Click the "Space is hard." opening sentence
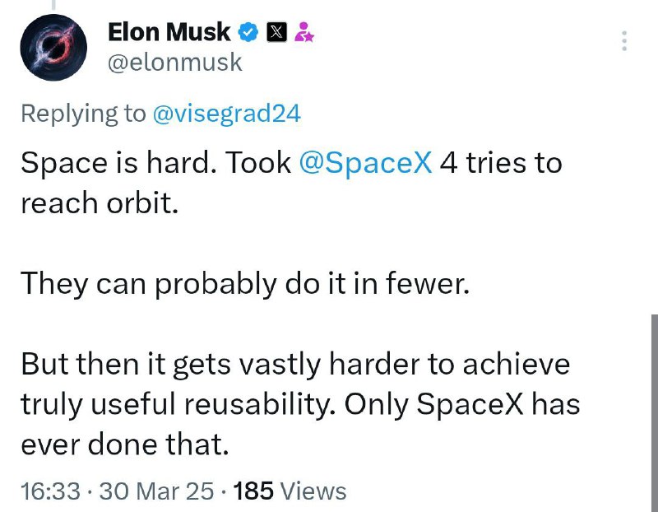The height and width of the screenshot is (512, 658). coord(115,163)
